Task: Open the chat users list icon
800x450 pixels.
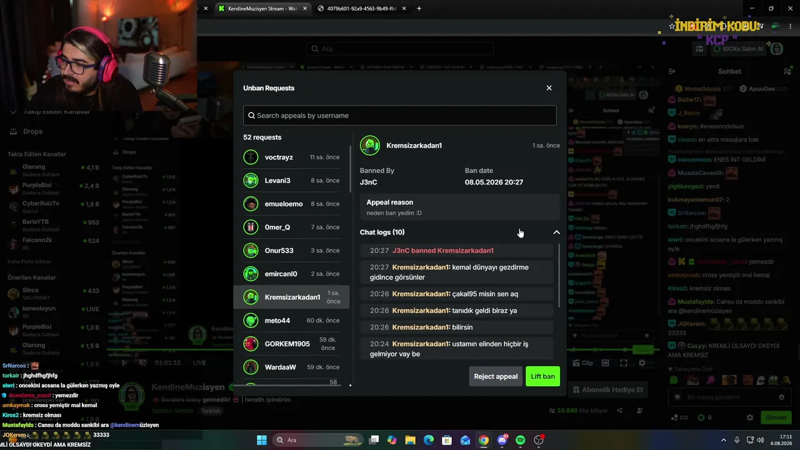Action: [787, 71]
